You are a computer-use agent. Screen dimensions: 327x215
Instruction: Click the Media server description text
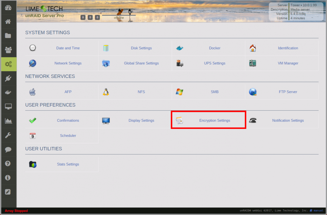point(300,9)
